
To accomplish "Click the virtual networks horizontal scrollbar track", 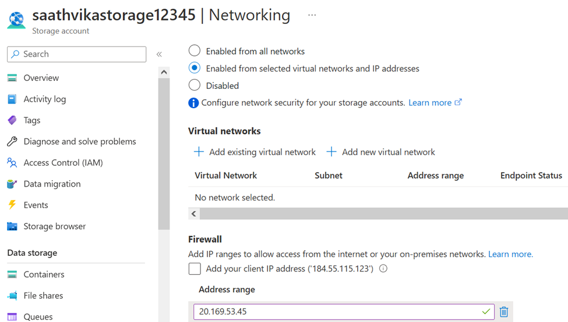I will click(383, 213).
